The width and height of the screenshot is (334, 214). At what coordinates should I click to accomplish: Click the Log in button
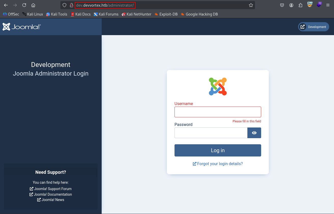click(x=218, y=150)
